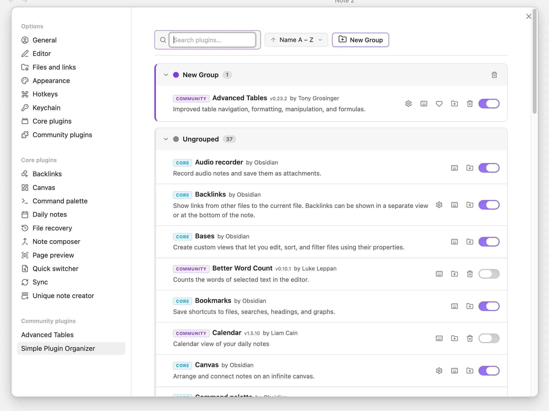Viewport: 549px width, 411px height.
Task: Open Hotkeys settings tab
Action: click(x=71, y=94)
